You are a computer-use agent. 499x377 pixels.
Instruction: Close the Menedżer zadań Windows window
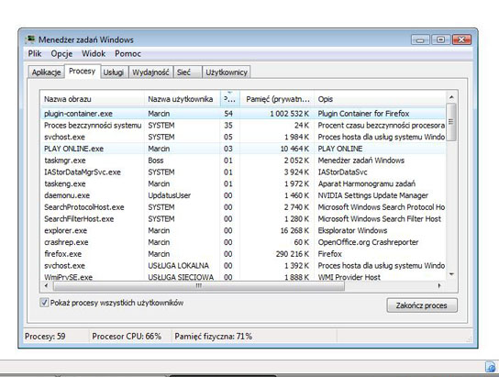click(461, 39)
